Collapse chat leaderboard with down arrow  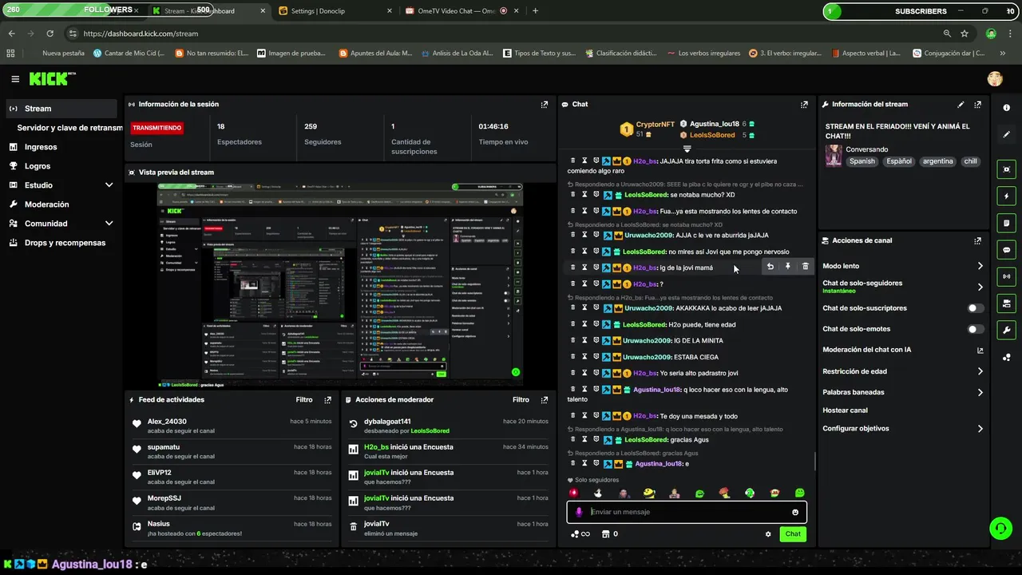click(x=687, y=149)
